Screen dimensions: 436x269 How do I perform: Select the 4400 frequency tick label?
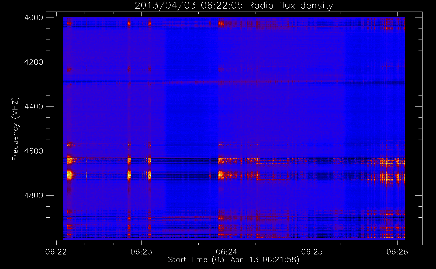coord(34,107)
